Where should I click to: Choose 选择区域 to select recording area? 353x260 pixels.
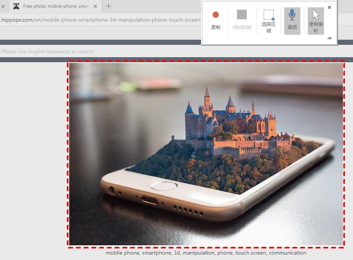pos(269,21)
